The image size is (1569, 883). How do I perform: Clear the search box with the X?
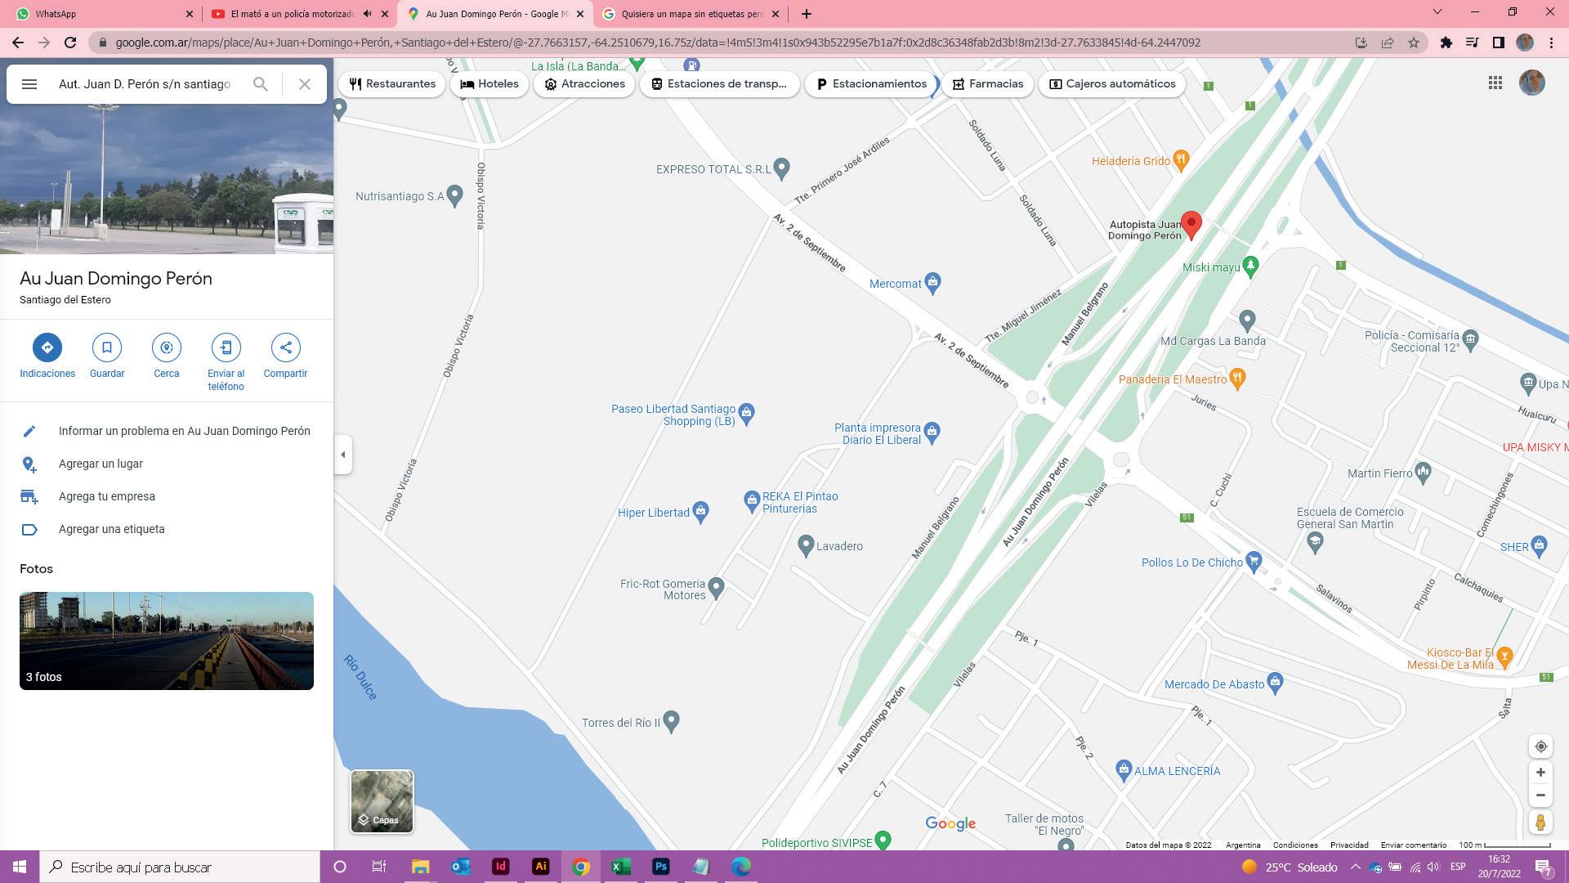click(x=305, y=84)
